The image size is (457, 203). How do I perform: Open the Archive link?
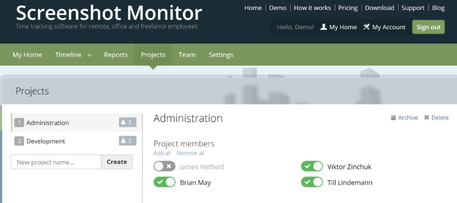pos(408,117)
